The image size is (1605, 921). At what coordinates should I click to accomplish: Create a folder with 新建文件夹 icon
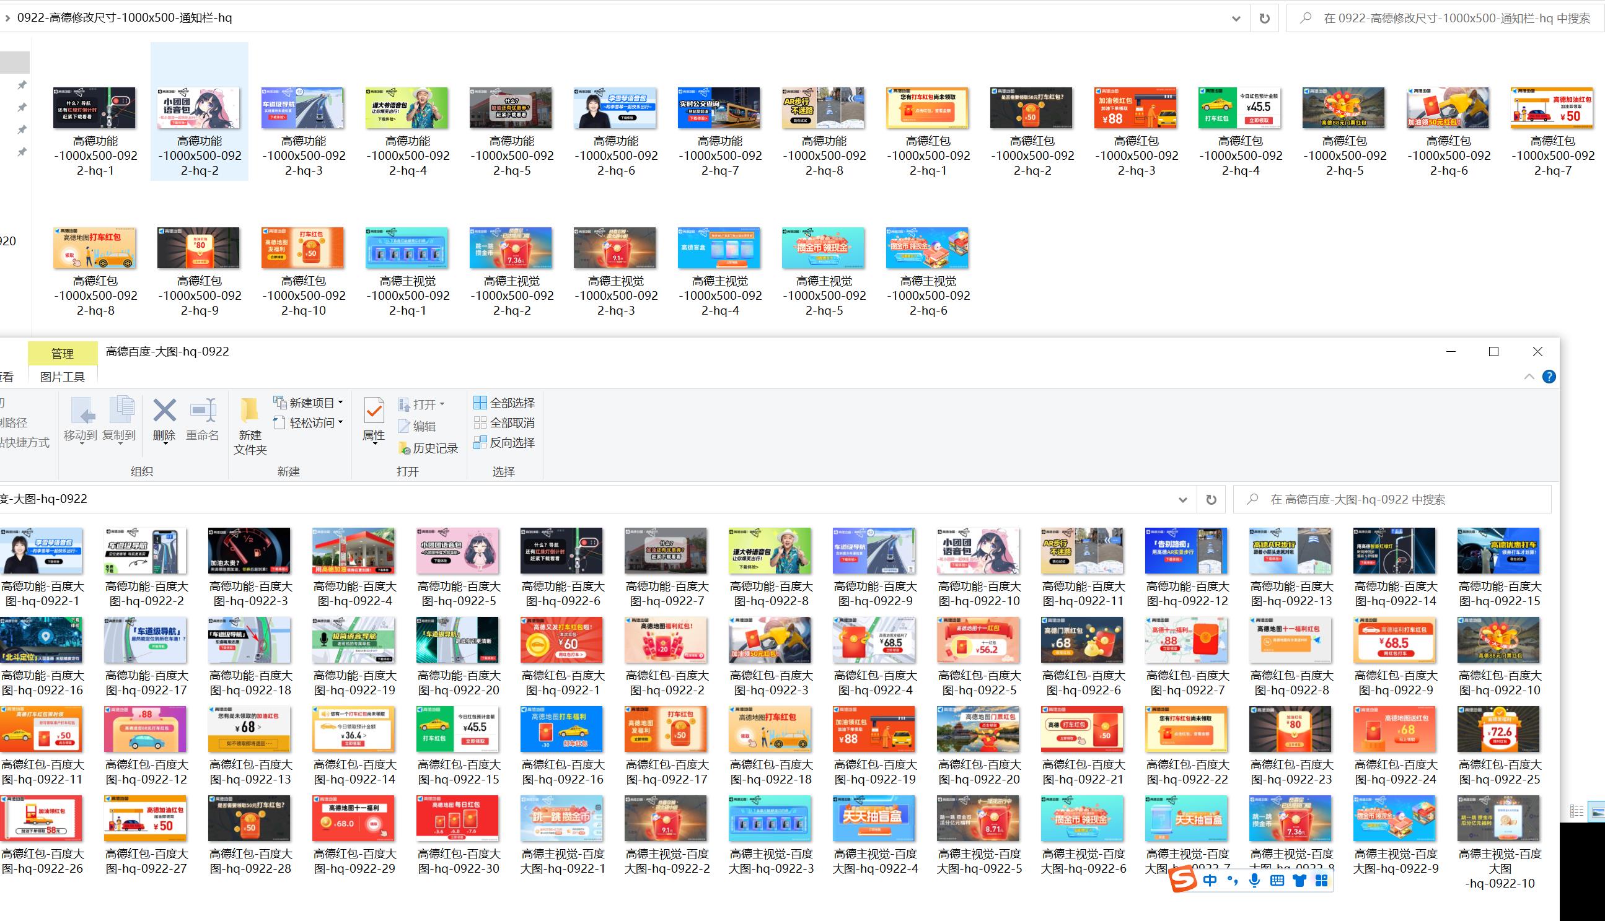pos(249,411)
